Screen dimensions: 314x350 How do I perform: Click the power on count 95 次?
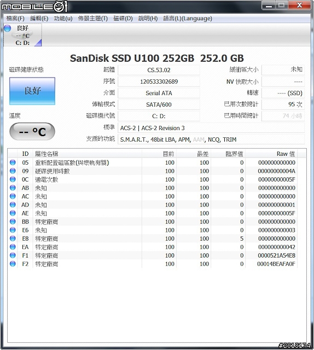tap(283, 104)
